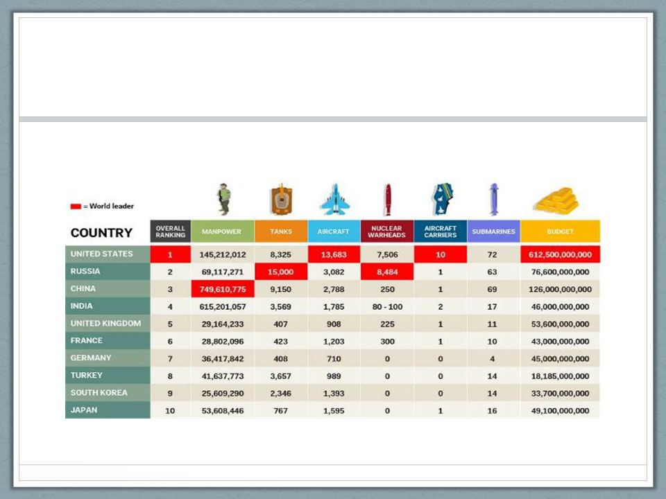Click Germany's manpower value 36,417,842
Screen dimensions: 666x499
[223, 359]
